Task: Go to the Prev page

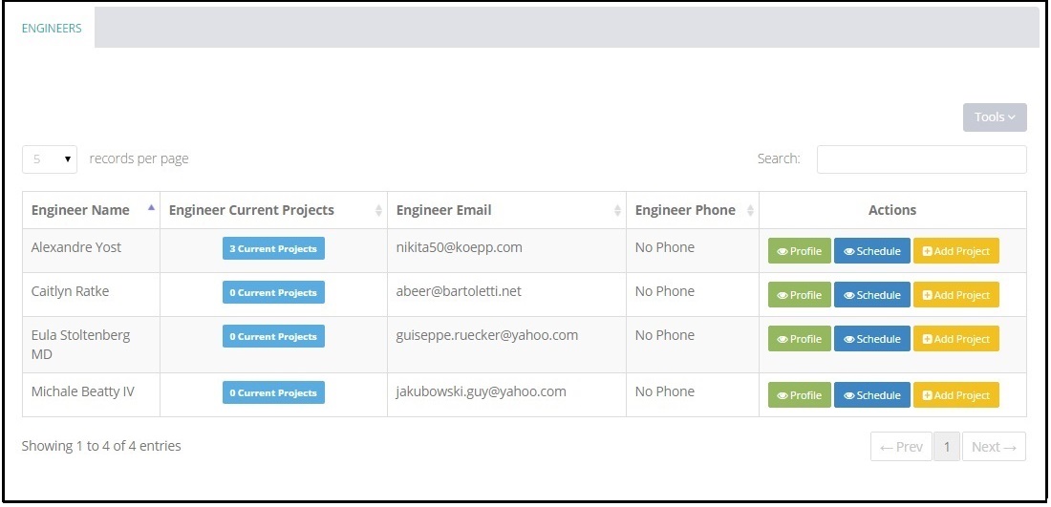Action: 901,447
